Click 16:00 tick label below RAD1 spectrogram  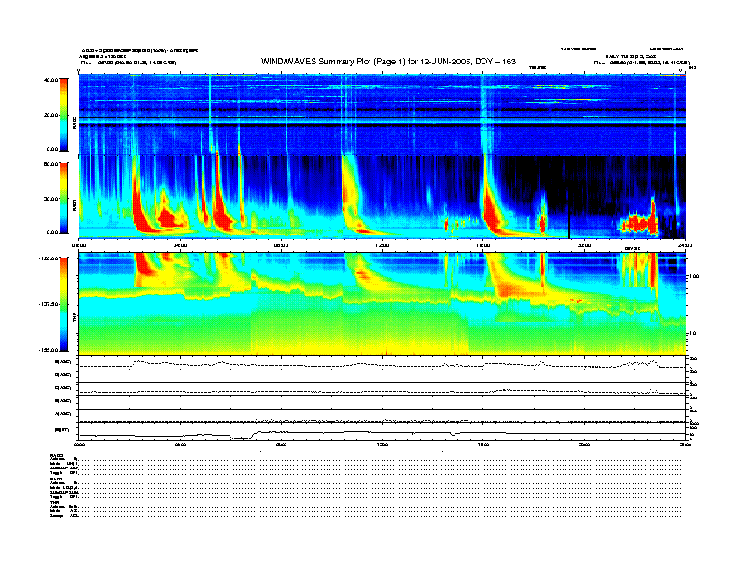pos(483,245)
